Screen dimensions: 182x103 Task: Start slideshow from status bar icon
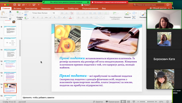click(x=134, y=102)
